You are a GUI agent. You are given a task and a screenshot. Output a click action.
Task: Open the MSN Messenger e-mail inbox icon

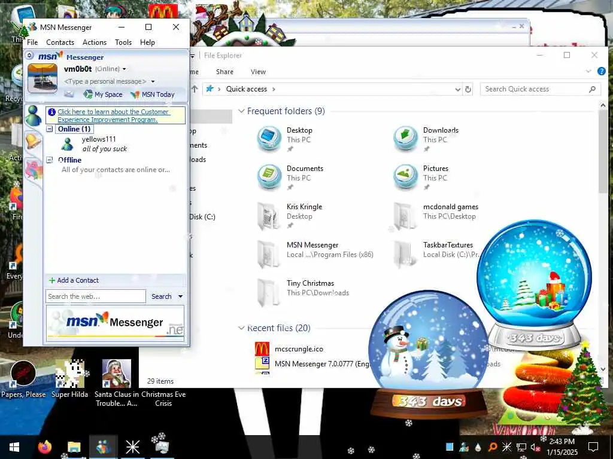(69, 94)
